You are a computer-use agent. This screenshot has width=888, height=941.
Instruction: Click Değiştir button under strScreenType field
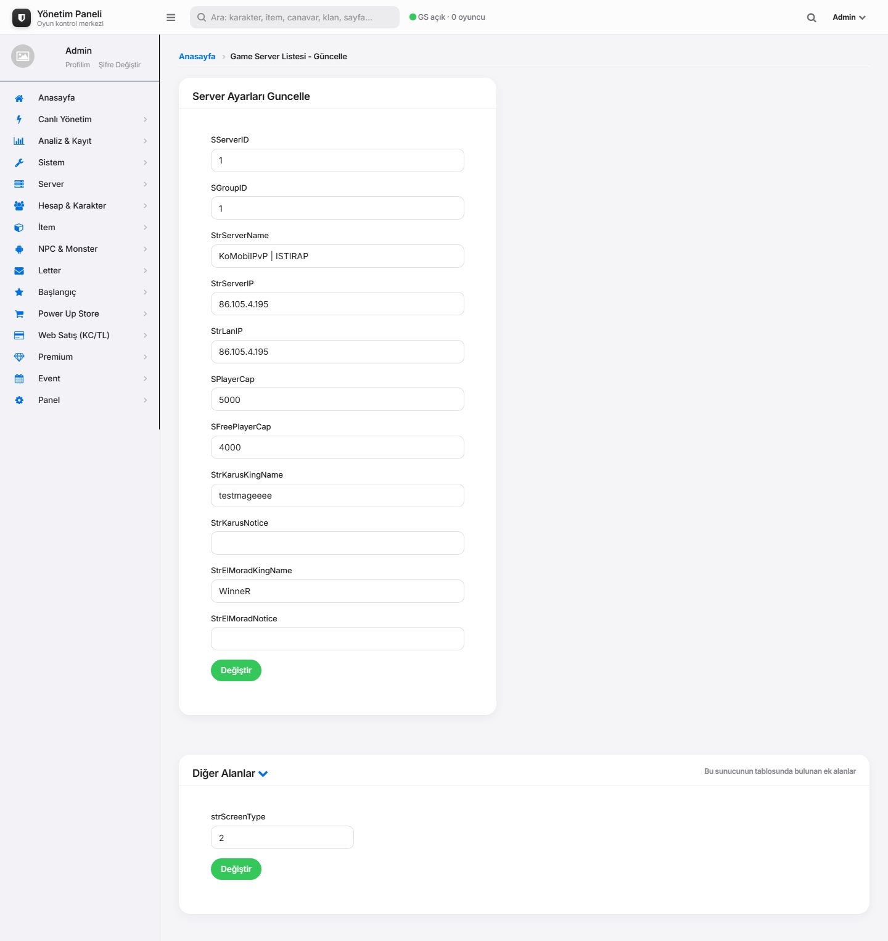click(x=236, y=869)
